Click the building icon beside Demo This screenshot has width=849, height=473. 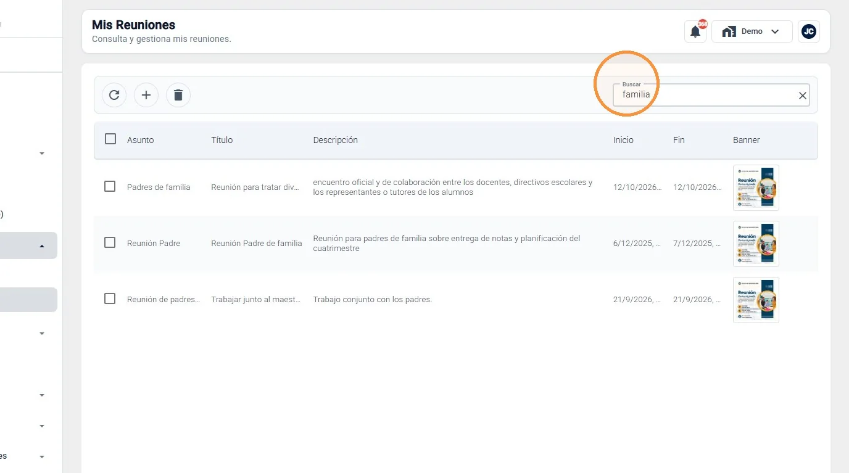pos(729,31)
